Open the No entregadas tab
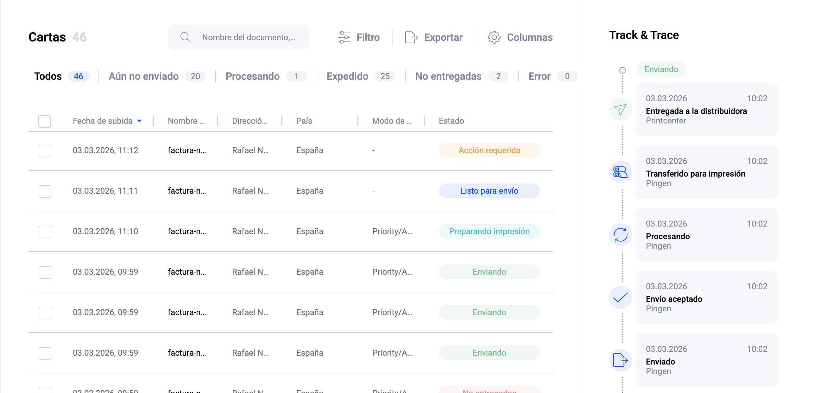 point(448,76)
